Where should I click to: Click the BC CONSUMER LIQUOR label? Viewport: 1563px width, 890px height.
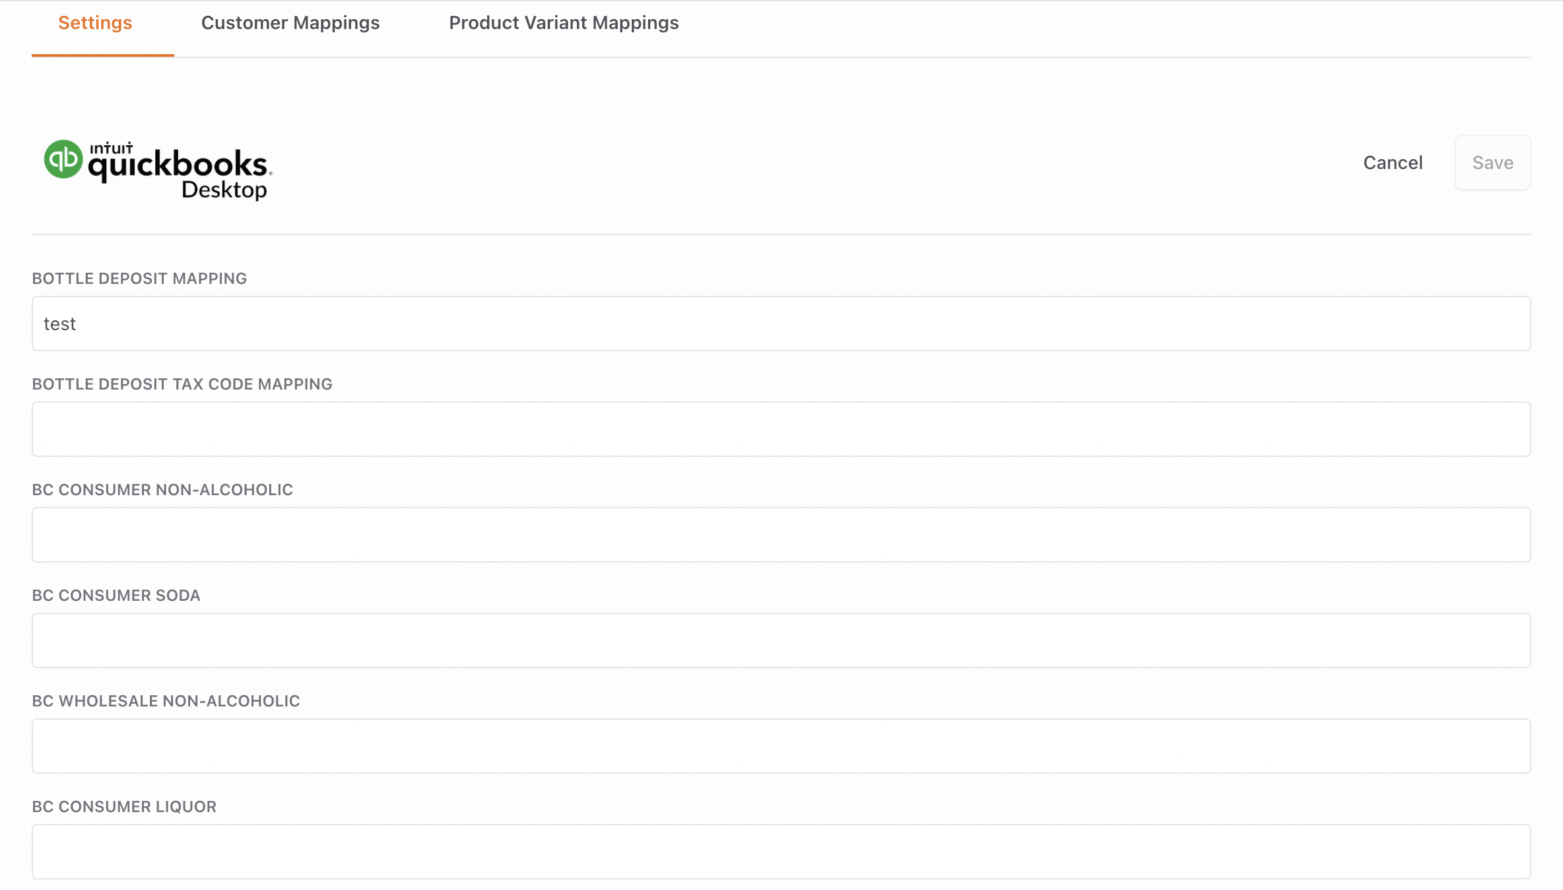point(124,807)
